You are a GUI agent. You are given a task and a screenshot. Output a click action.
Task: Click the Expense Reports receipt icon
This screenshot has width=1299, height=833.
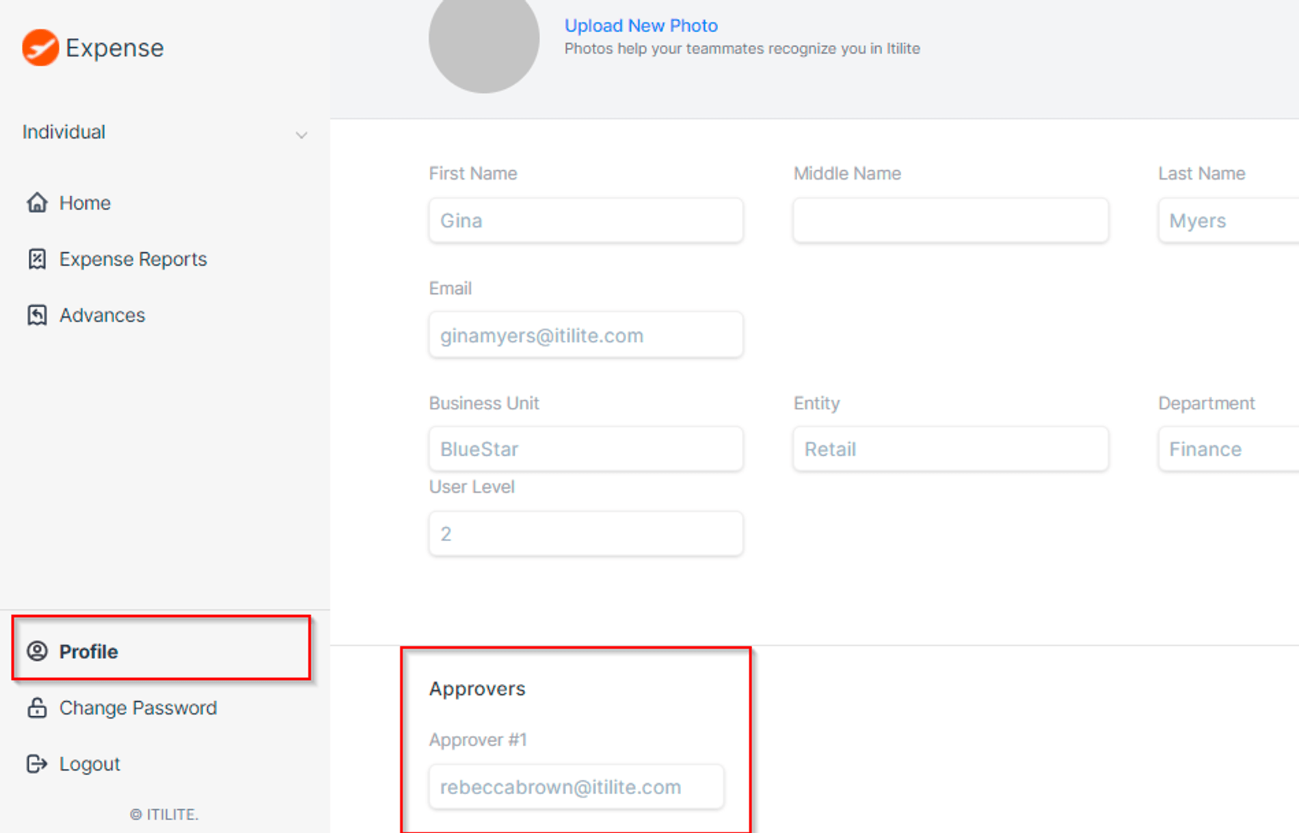pos(37,259)
